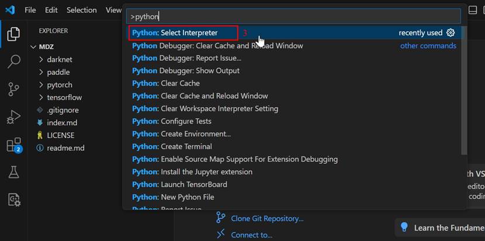The width and height of the screenshot is (485, 241).
Task: Run Python Debugger: Clear Cache and Reload Window
Action: pos(295,46)
